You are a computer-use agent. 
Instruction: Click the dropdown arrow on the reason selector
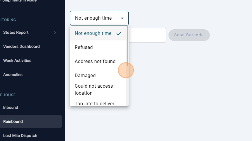tap(122, 18)
